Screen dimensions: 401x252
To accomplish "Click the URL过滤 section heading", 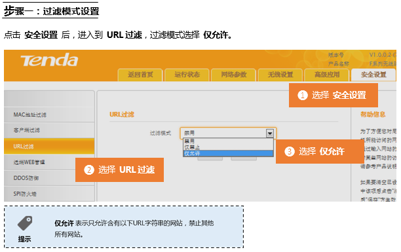I will [x=122, y=115].
